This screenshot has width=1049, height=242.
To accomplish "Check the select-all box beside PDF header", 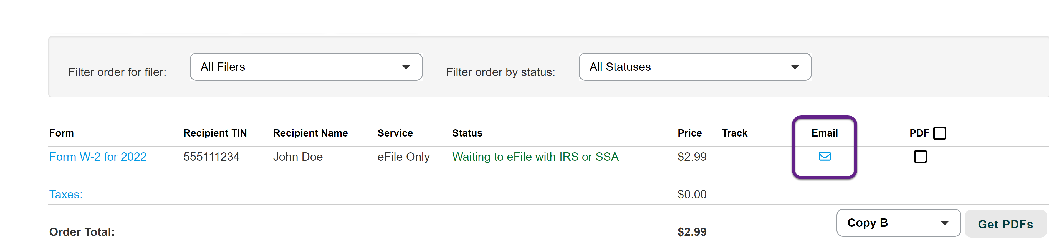I will tap(939, 133).
